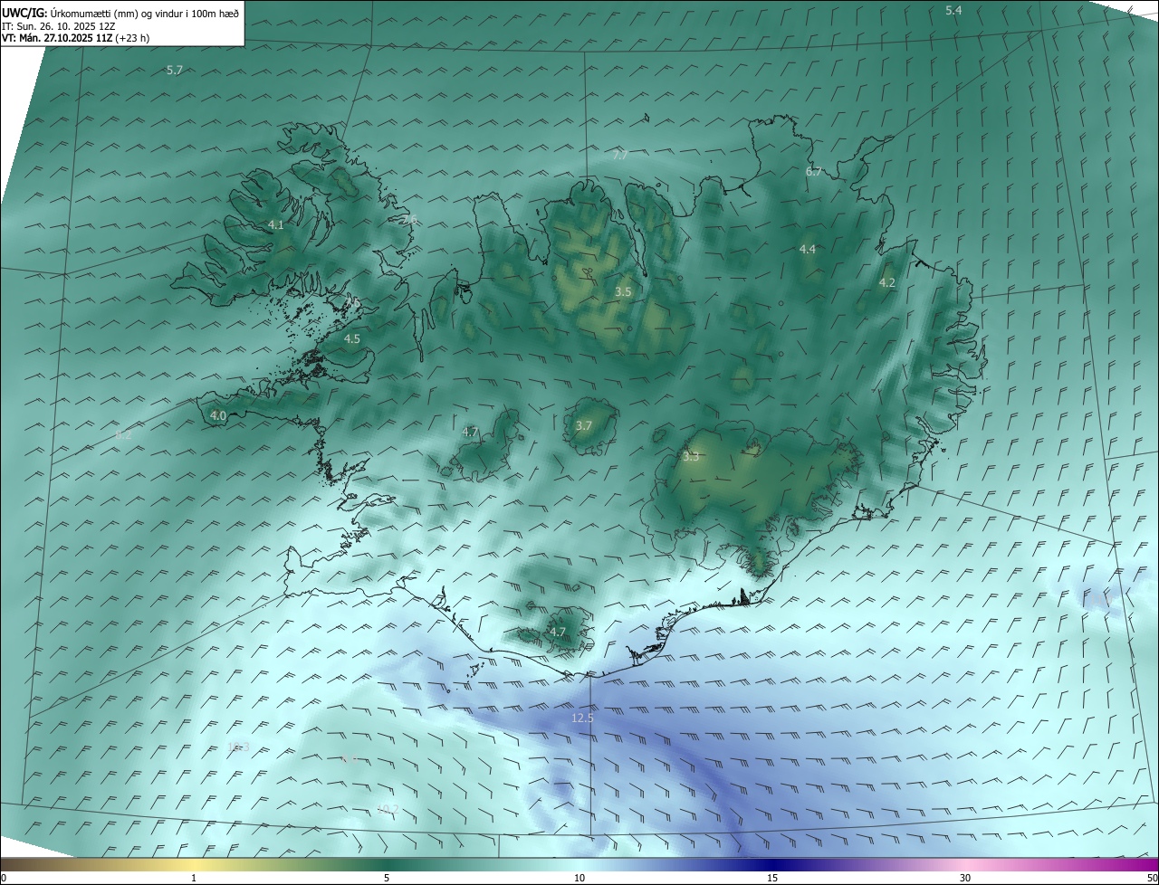Click the 5.4 precipitation value label
The image size is (1159, 885).
953,10
